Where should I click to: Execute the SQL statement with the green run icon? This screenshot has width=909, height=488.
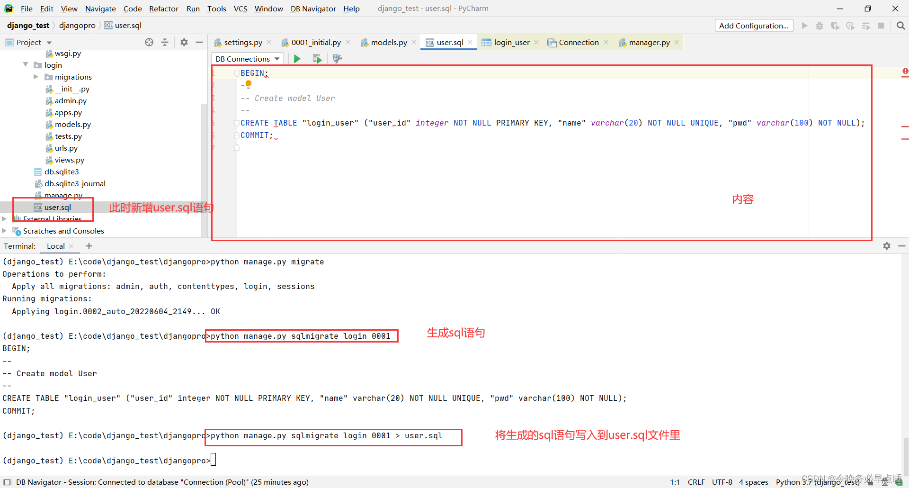click(297, 59)
